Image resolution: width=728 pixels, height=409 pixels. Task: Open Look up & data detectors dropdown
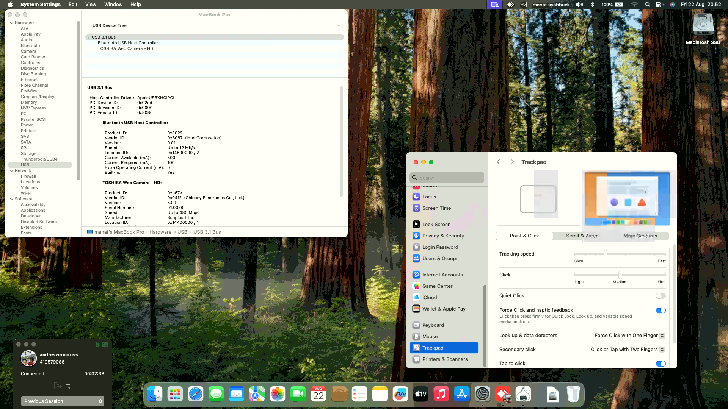coord(629,336)
